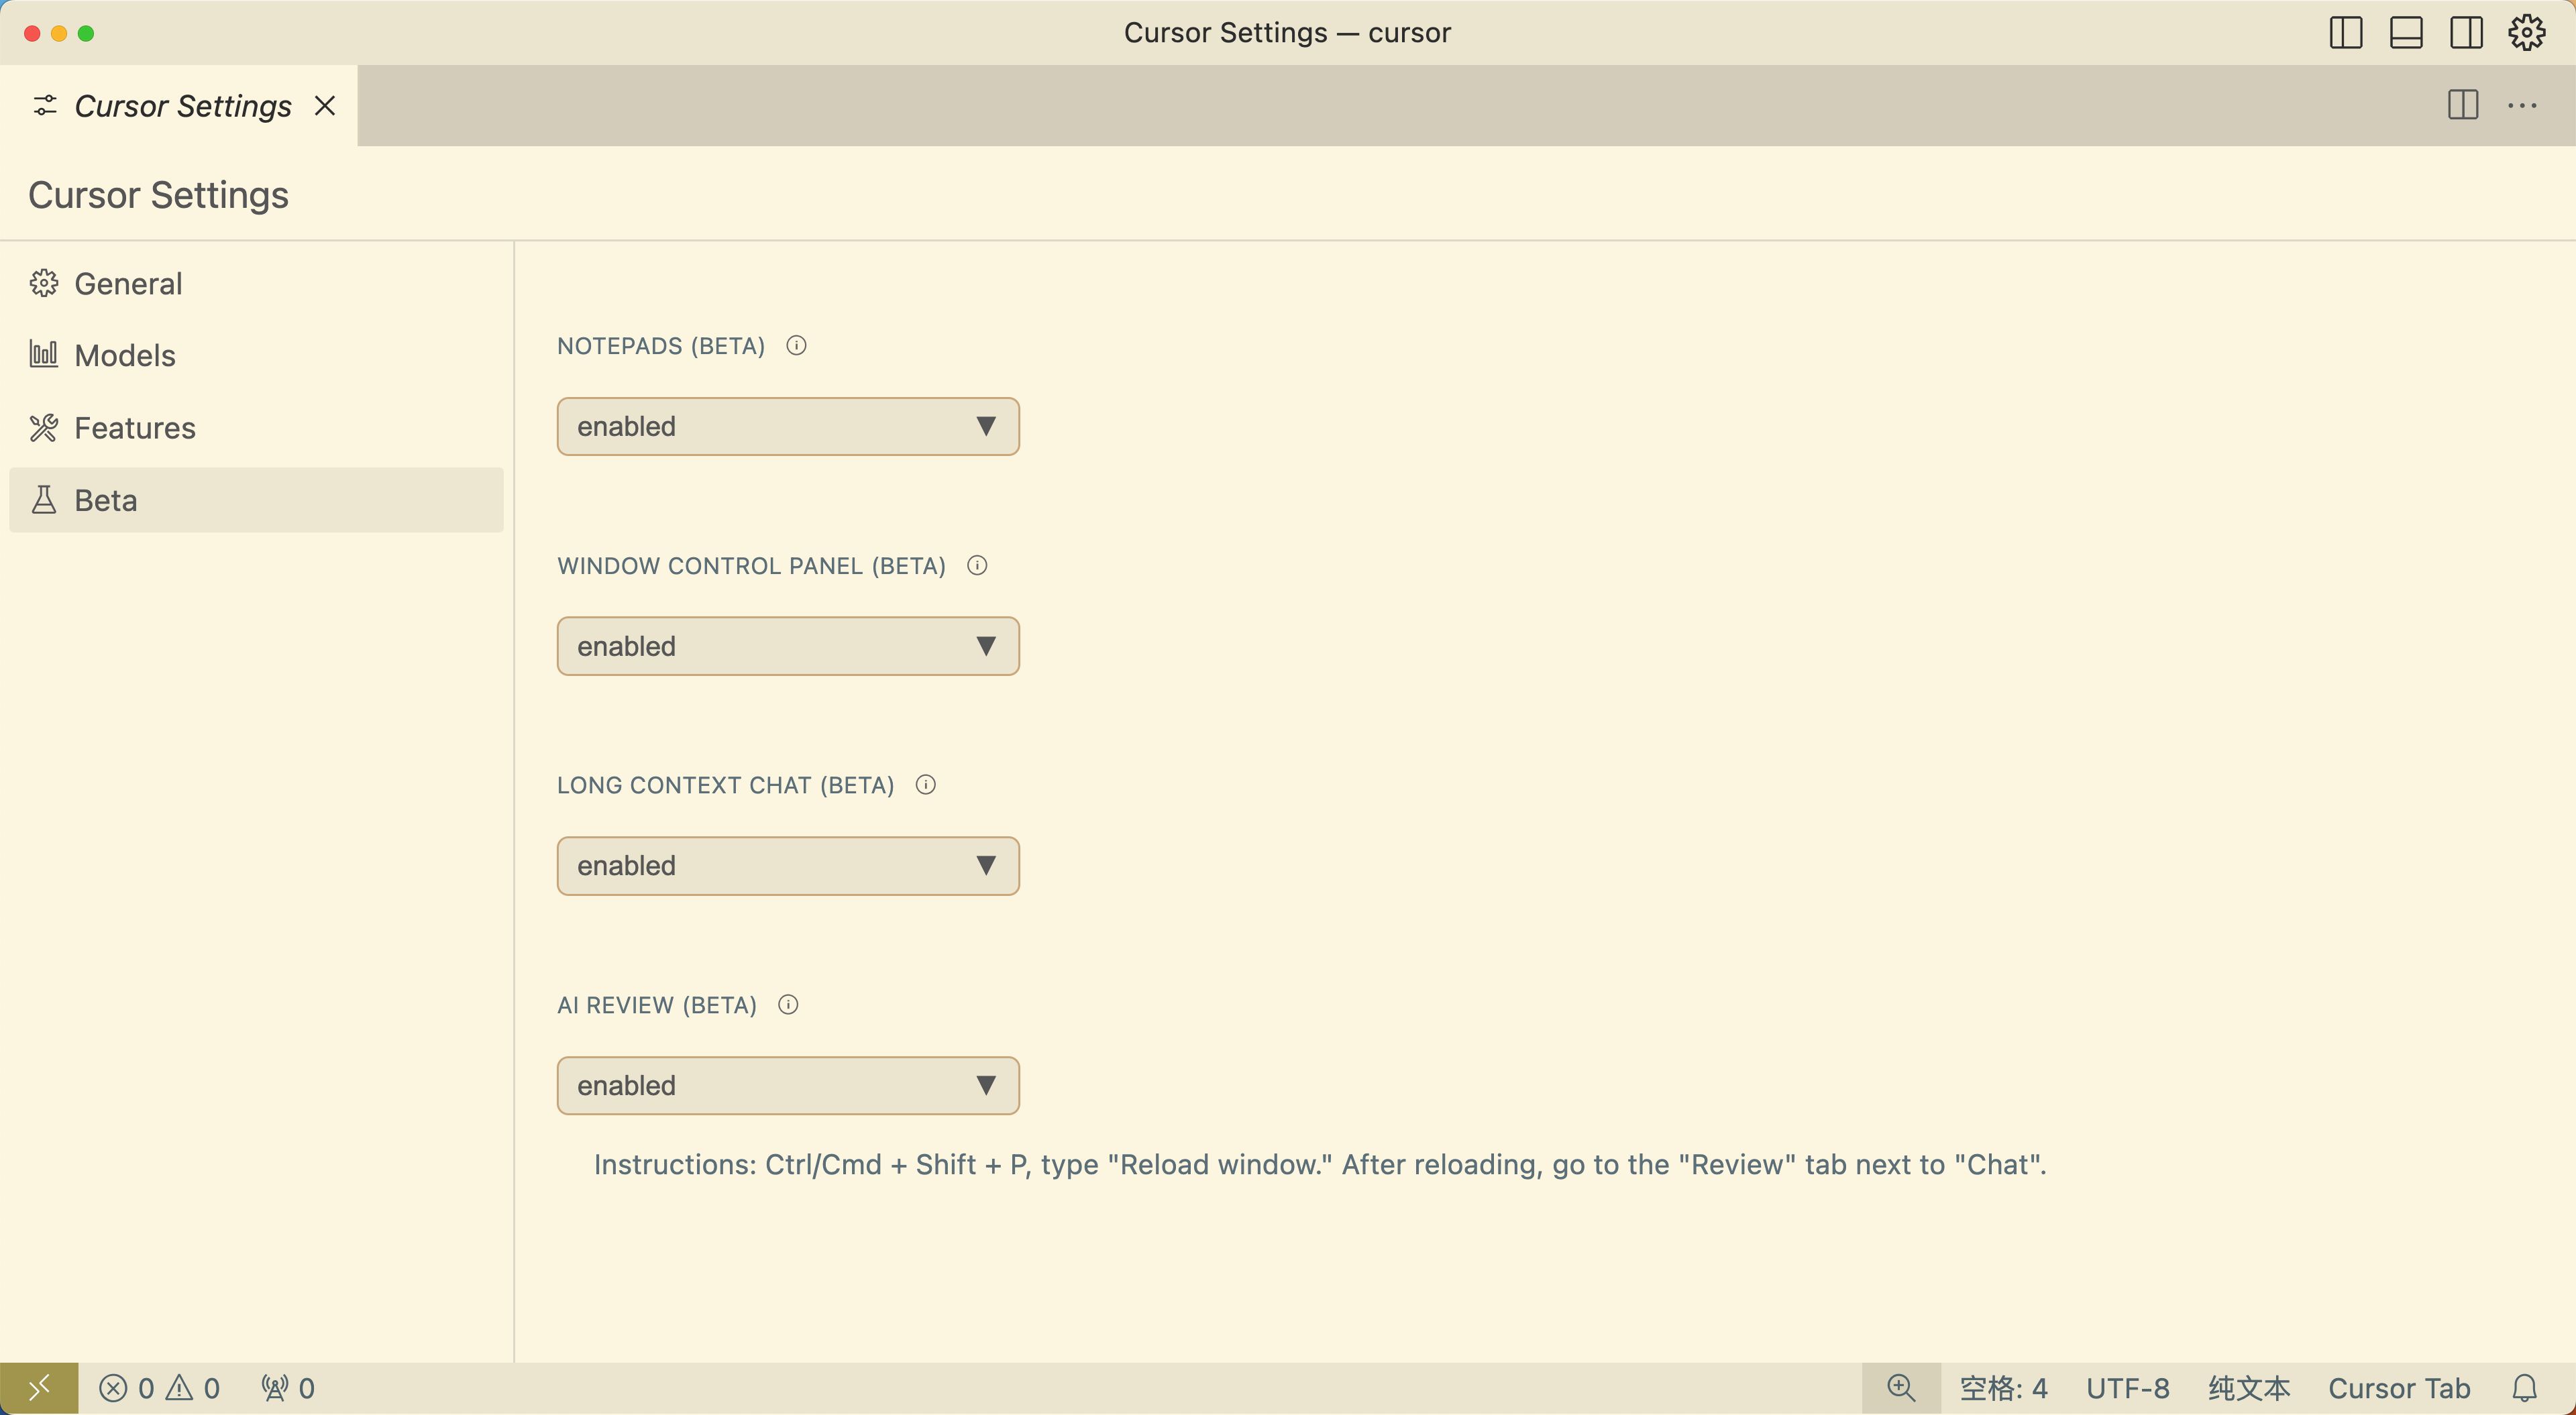Open the Features settings section
Screen dimensions: 2576x1415
click(256, 428)
